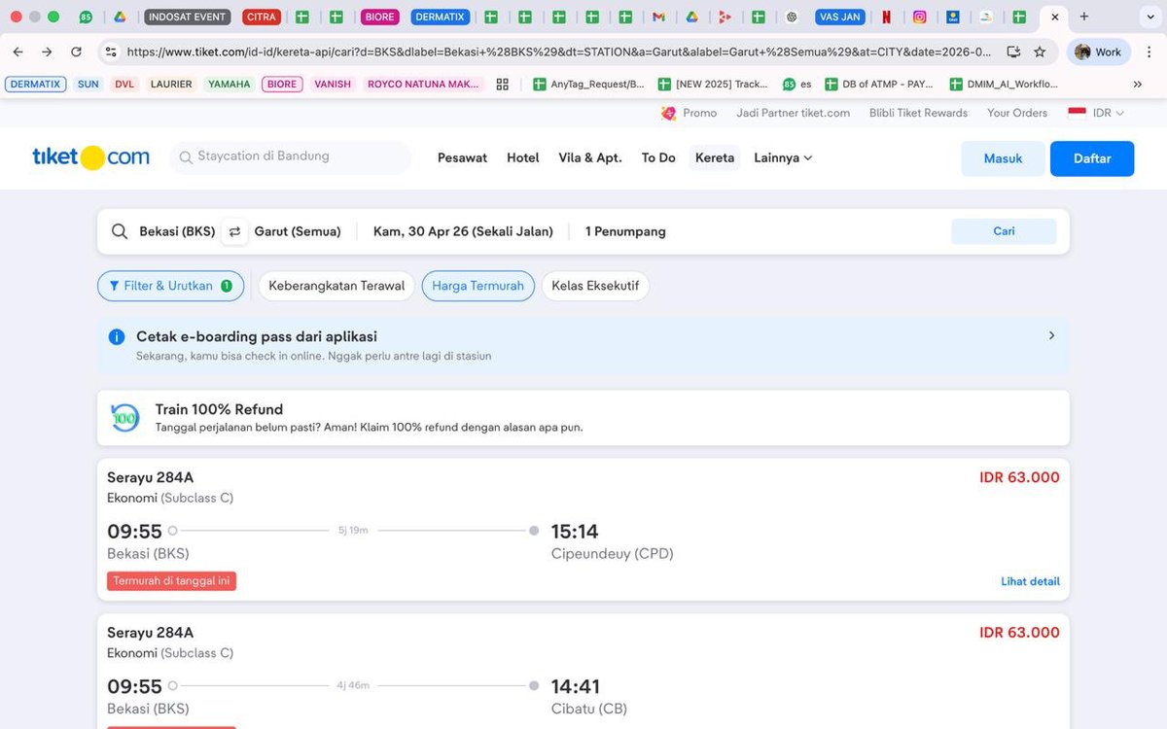Click the Indonesian flag currency icon
Image resolution: width=1167 pixels, height=729 pixels.
[1078, 113]
